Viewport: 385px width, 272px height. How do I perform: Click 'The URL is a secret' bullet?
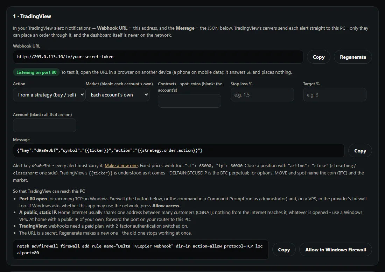(105, 233)
